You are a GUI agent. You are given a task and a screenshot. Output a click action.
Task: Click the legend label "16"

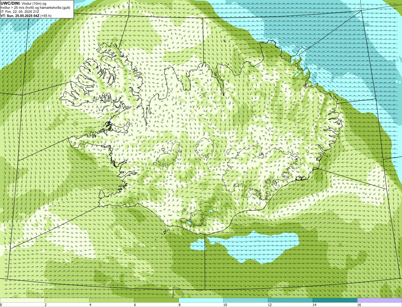click(359, 305)
